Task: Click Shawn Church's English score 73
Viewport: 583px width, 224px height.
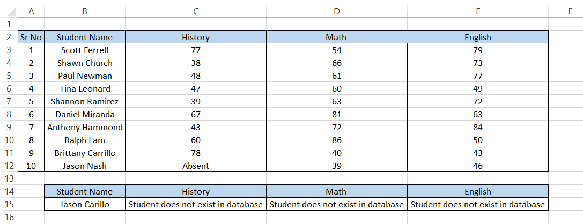Action: tap(478, 63)
